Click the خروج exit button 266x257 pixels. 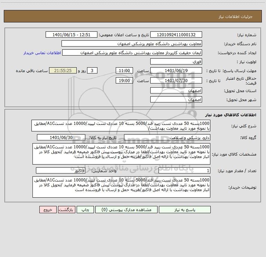point(48,210)
